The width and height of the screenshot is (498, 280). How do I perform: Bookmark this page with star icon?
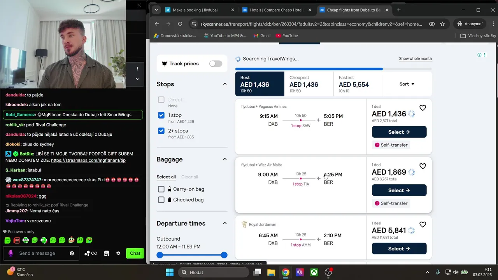pos(442,24)
